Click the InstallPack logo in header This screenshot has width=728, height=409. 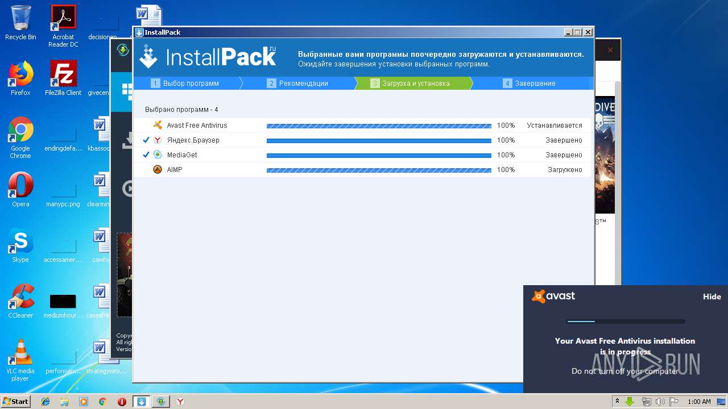(208, 57)
